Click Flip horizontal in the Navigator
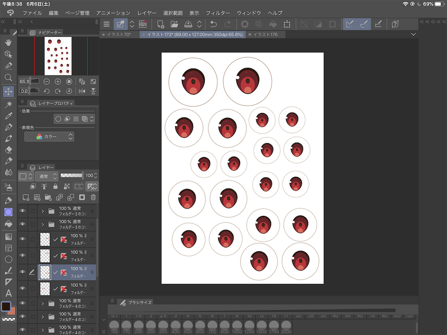Viewport: 447px width, 335px height. 82,91
